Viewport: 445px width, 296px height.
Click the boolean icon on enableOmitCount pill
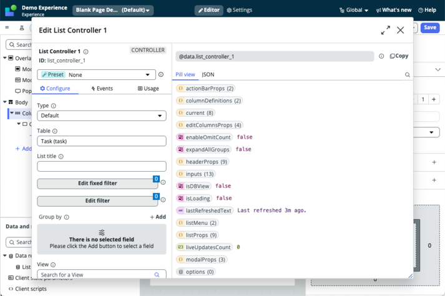click(x=180, y=137)
